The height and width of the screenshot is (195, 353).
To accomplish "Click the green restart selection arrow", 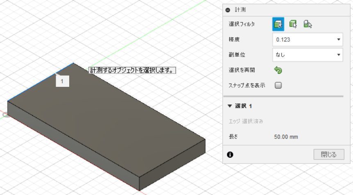I will pos(278,70).
